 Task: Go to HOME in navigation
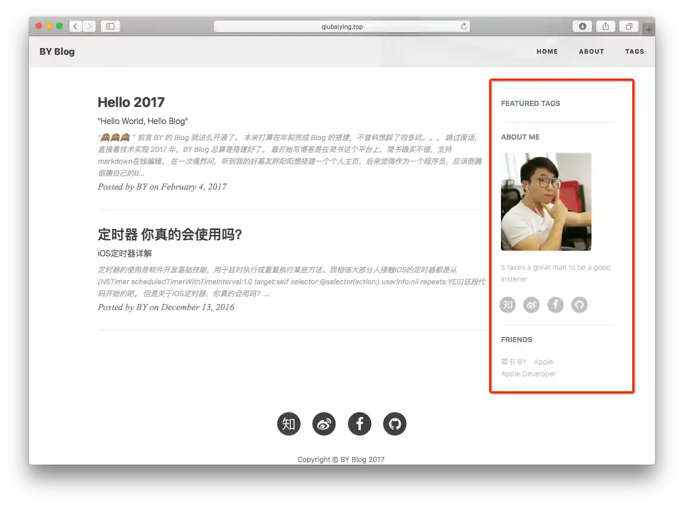point(547,52)
